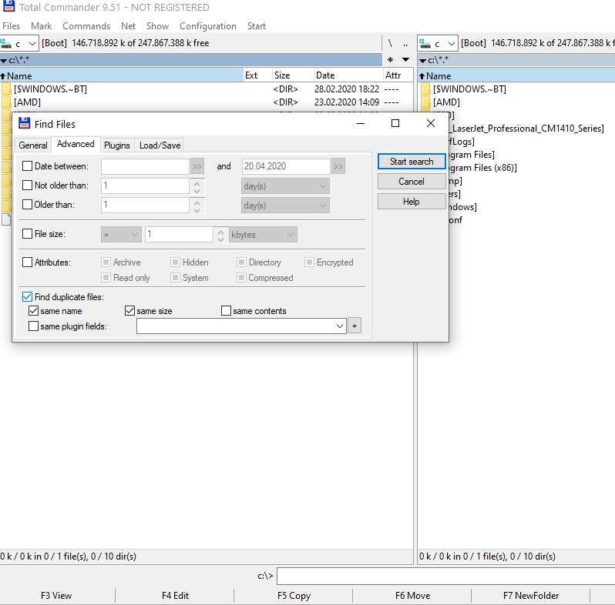Image resolution: width=615 pixels, height=605 pixels.
Task: Enable the Not older than checkbox
Action: tap(27, 186)
